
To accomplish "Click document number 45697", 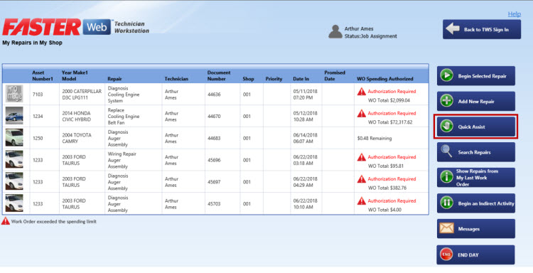I will 214,182.
